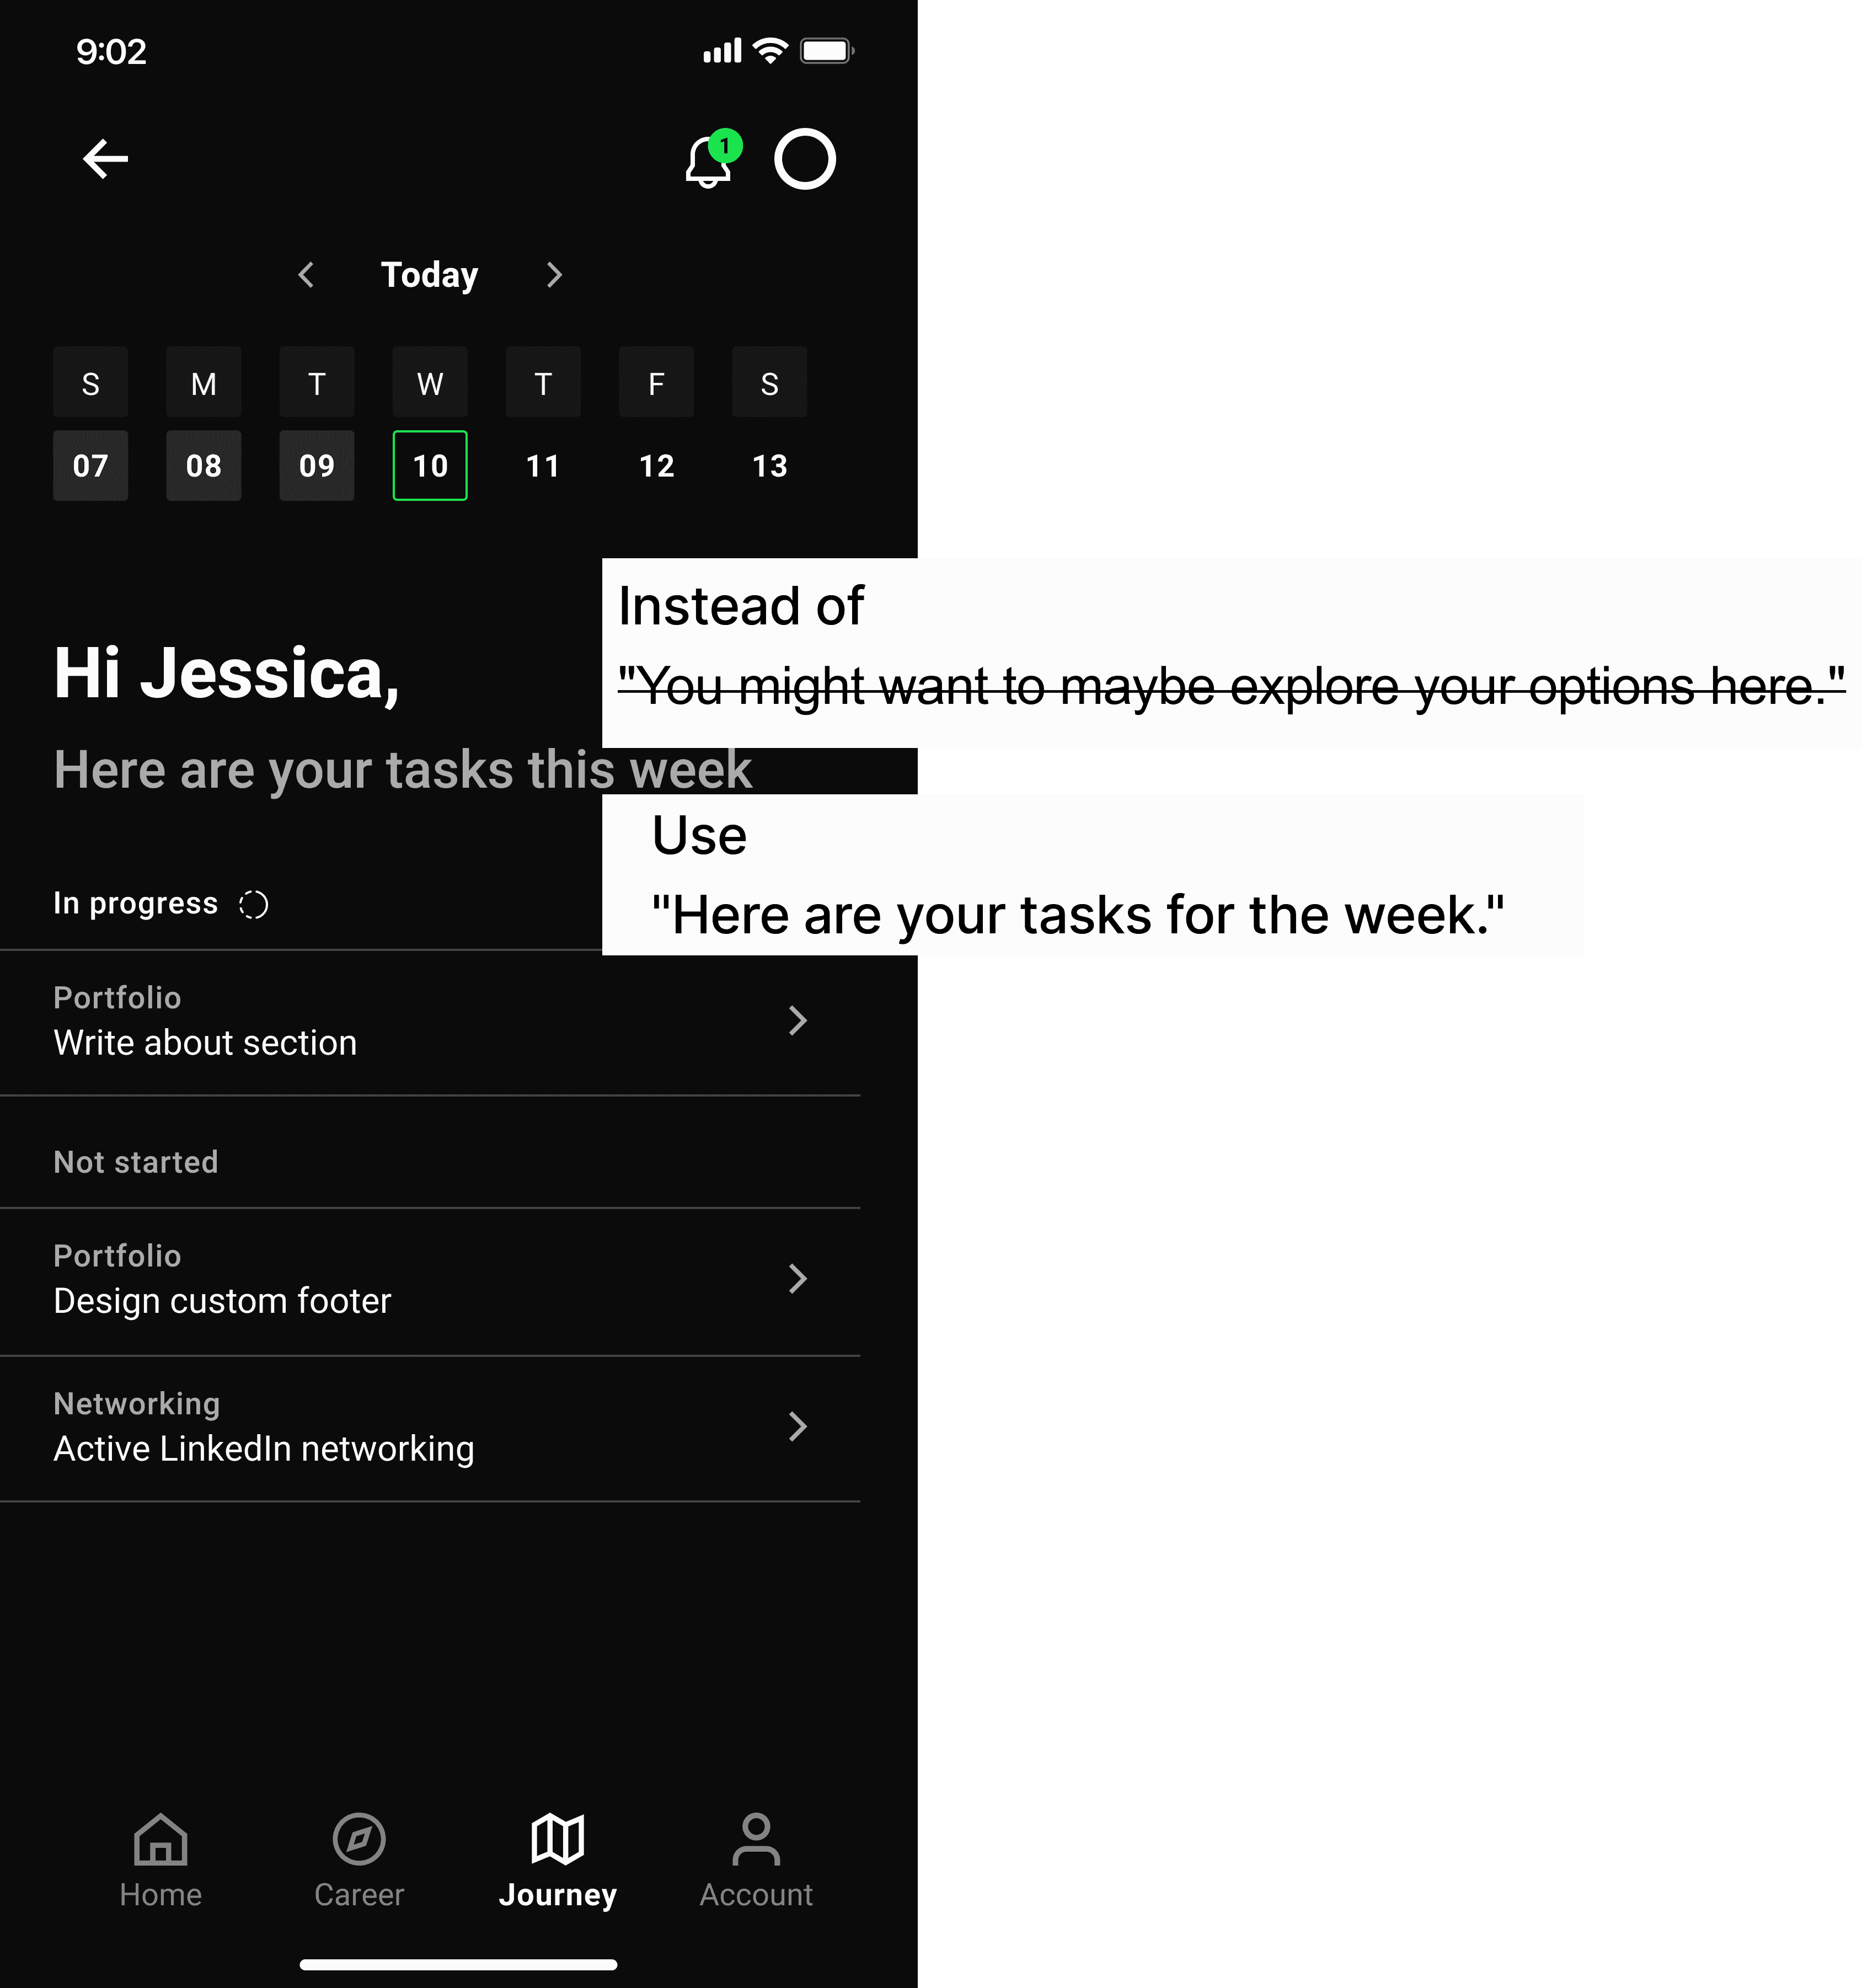1862x1988 pixels.
Task: Expand Write about section task chevron
Action: click(797, 1021)
